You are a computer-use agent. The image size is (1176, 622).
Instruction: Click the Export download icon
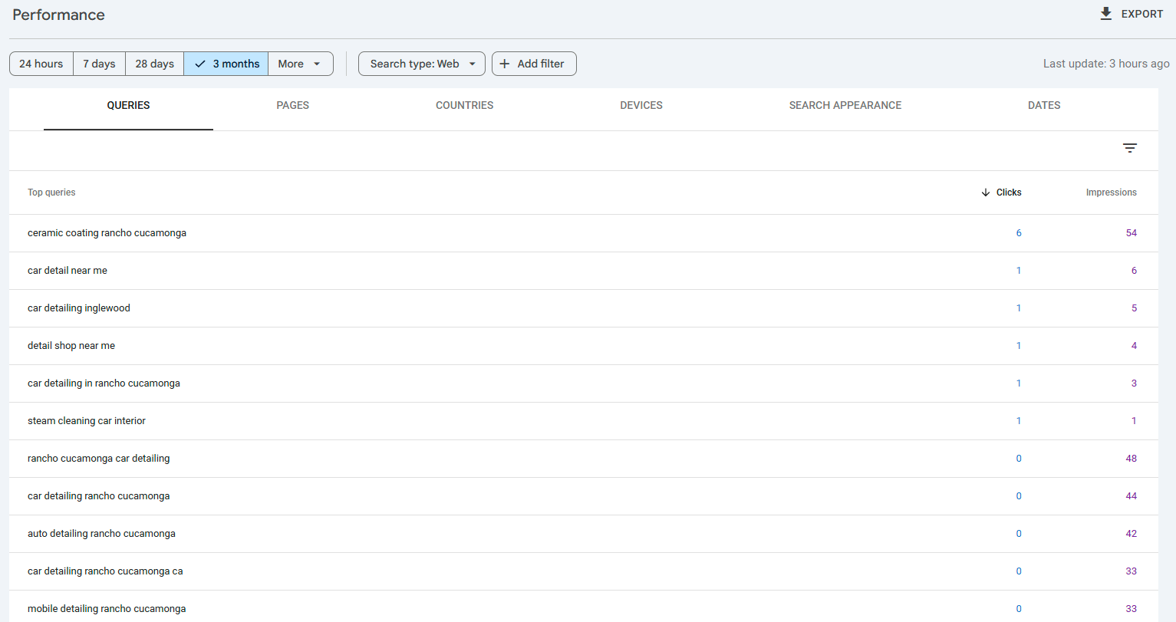[x=1105, y=13]
